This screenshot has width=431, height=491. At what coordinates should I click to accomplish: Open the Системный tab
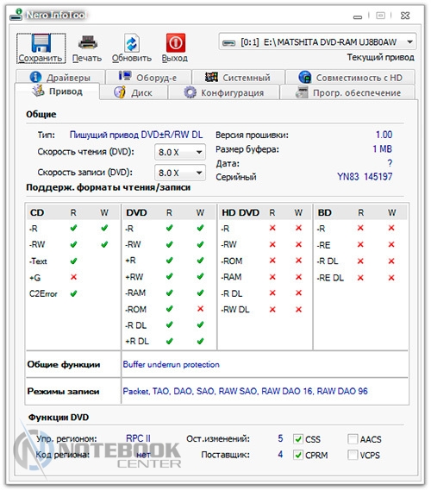[x=238, y=77]
